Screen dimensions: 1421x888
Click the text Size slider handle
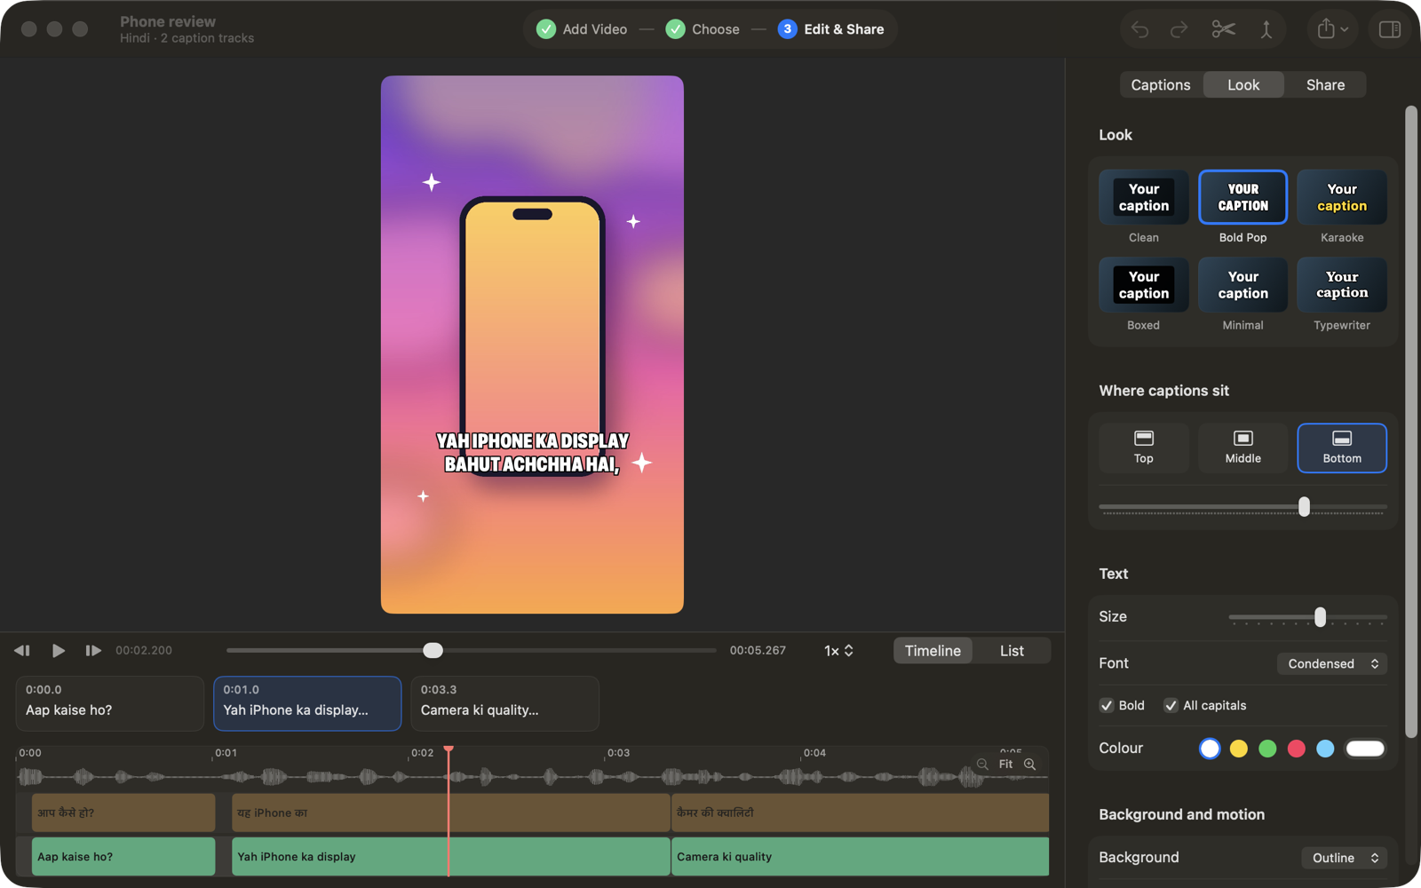[1321, 617]
